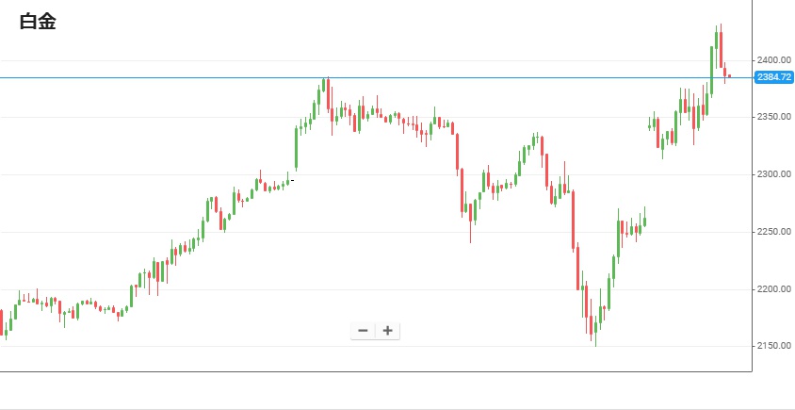
Task: Click the tall green breakout candle above 2300
Action: coord(296,146)
